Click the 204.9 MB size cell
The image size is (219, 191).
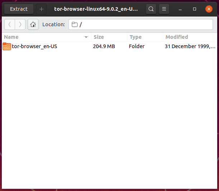[104, 46]
